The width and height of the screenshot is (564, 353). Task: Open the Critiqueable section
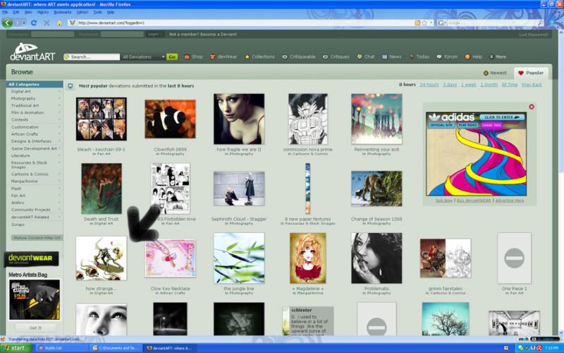298,57
